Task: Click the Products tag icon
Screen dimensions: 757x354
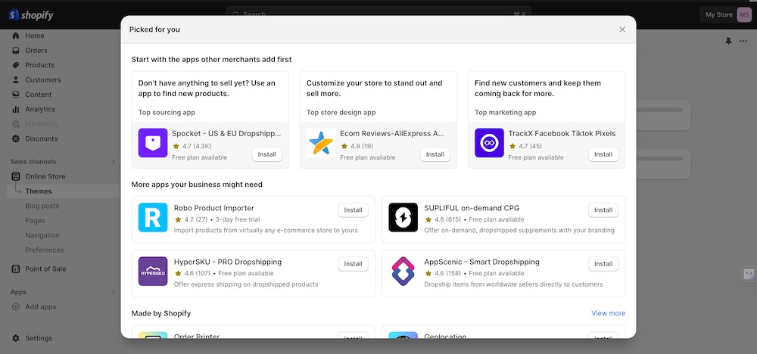Action: tap(16, 65)
